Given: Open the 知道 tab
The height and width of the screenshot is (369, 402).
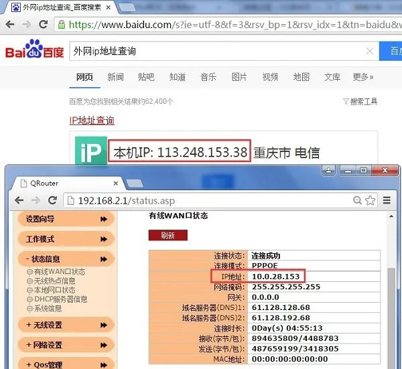Looking at the screenshot, I should pyautogui.click(x=178, y=77).
